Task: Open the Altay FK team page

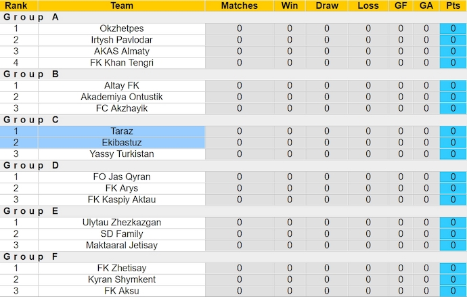Action: [x=122, y=86]
